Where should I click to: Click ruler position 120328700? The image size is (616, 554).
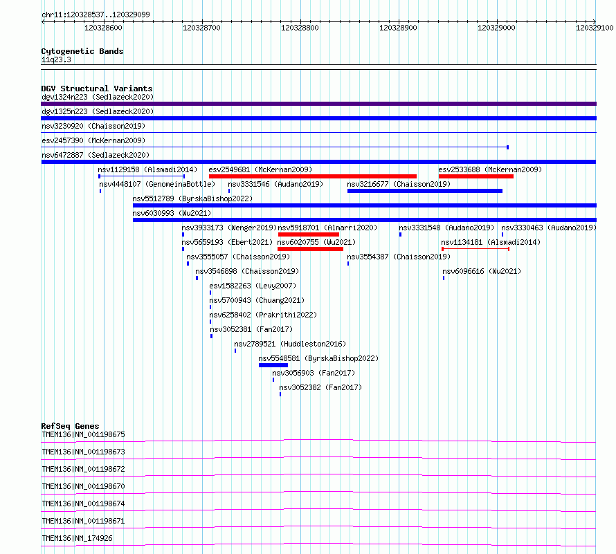pos(201,28)
